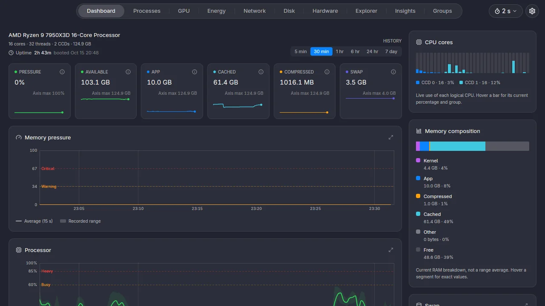This screenshot has width=545, height=306.
Task: Click the CCD 0 legend entry
Action: tap(435, 82)
